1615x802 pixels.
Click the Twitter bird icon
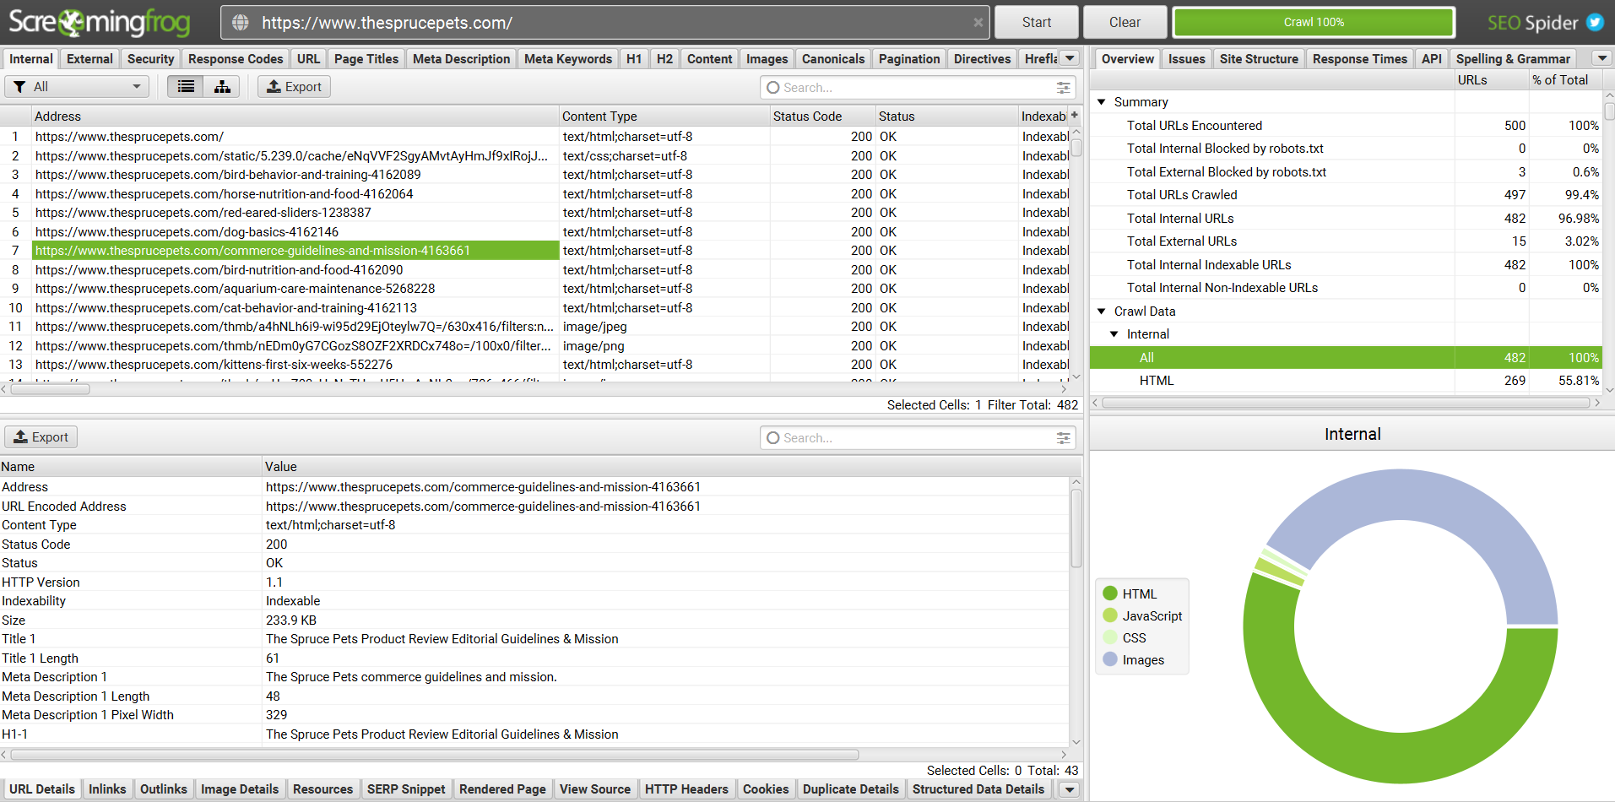1595,23
